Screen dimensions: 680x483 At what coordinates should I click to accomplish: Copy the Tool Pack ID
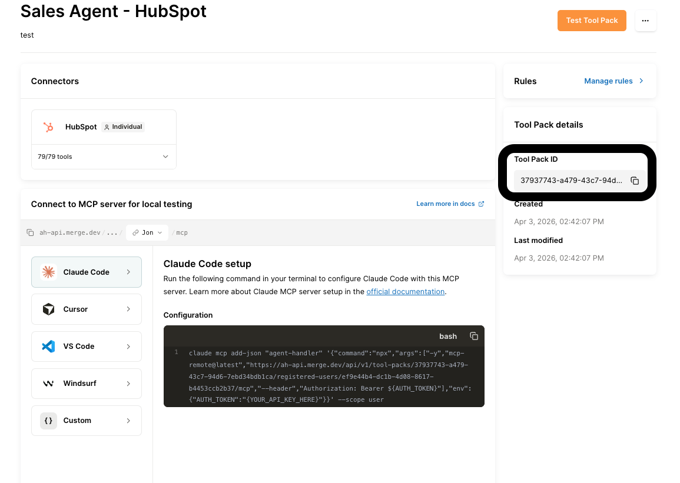(x=635, y=181)
